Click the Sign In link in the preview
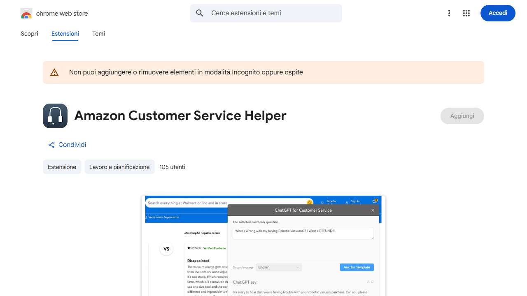Viewport: 527px width, 296px height. [354, 201]
